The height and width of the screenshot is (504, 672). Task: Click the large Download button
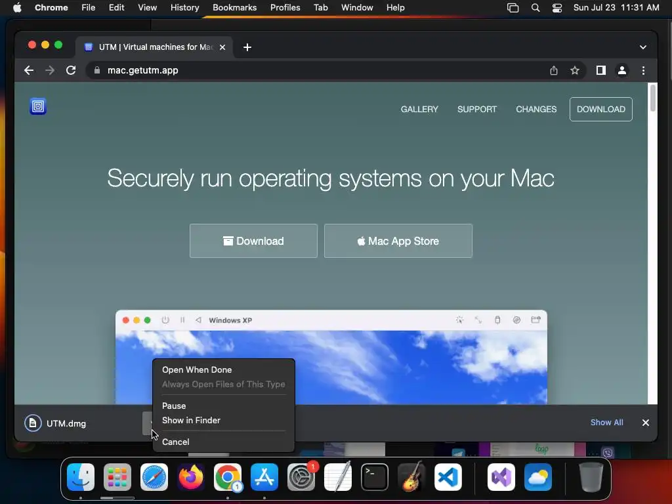[x=254, y=241]
